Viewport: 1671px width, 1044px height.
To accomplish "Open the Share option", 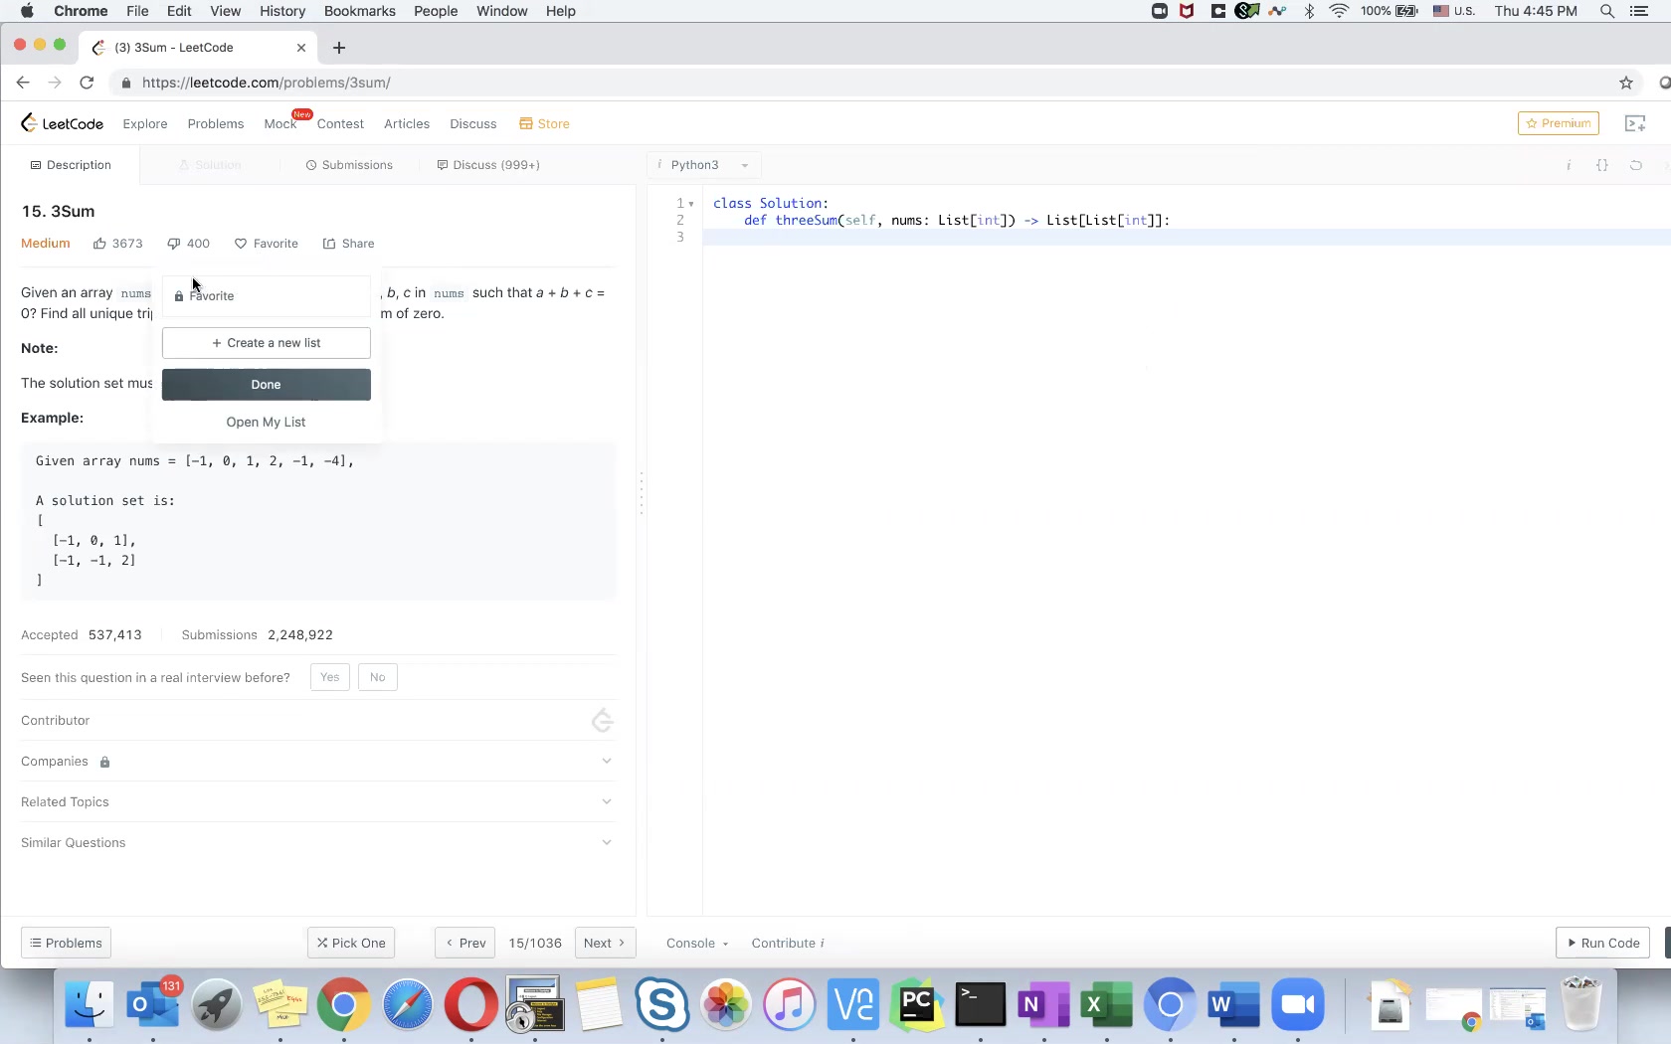I will pos(348,244).
